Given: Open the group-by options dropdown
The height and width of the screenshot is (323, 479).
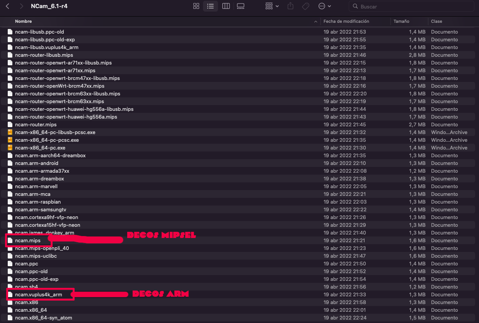Looking at the screenshot, I should (x=272, y=6).
